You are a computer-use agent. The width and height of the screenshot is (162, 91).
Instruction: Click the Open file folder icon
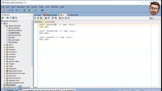6,10
